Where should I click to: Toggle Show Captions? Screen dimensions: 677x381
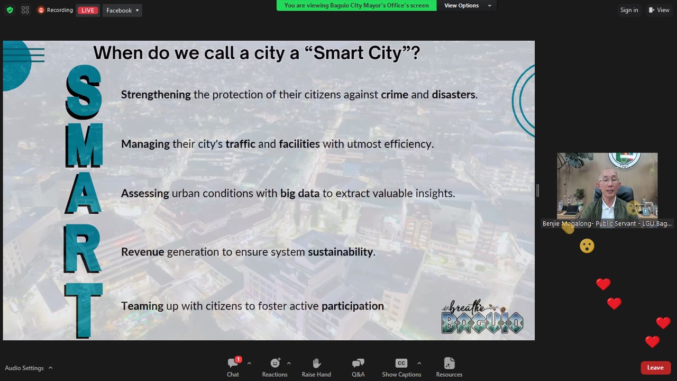point(401,367)
